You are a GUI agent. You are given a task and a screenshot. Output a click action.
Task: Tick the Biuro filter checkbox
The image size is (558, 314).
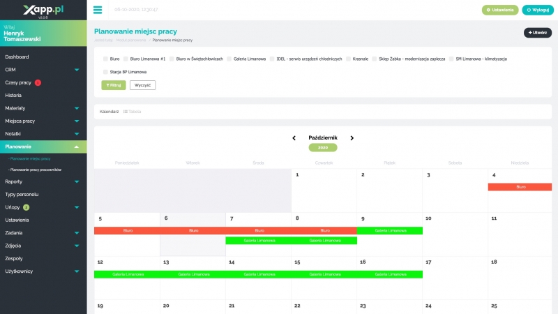click(105, 59)
